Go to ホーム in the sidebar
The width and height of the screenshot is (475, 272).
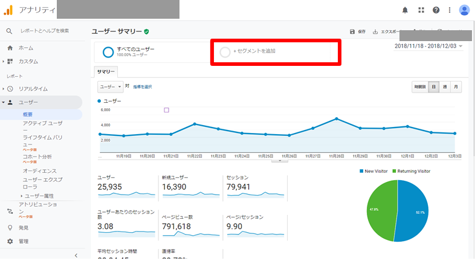click(x=26, y=48)
